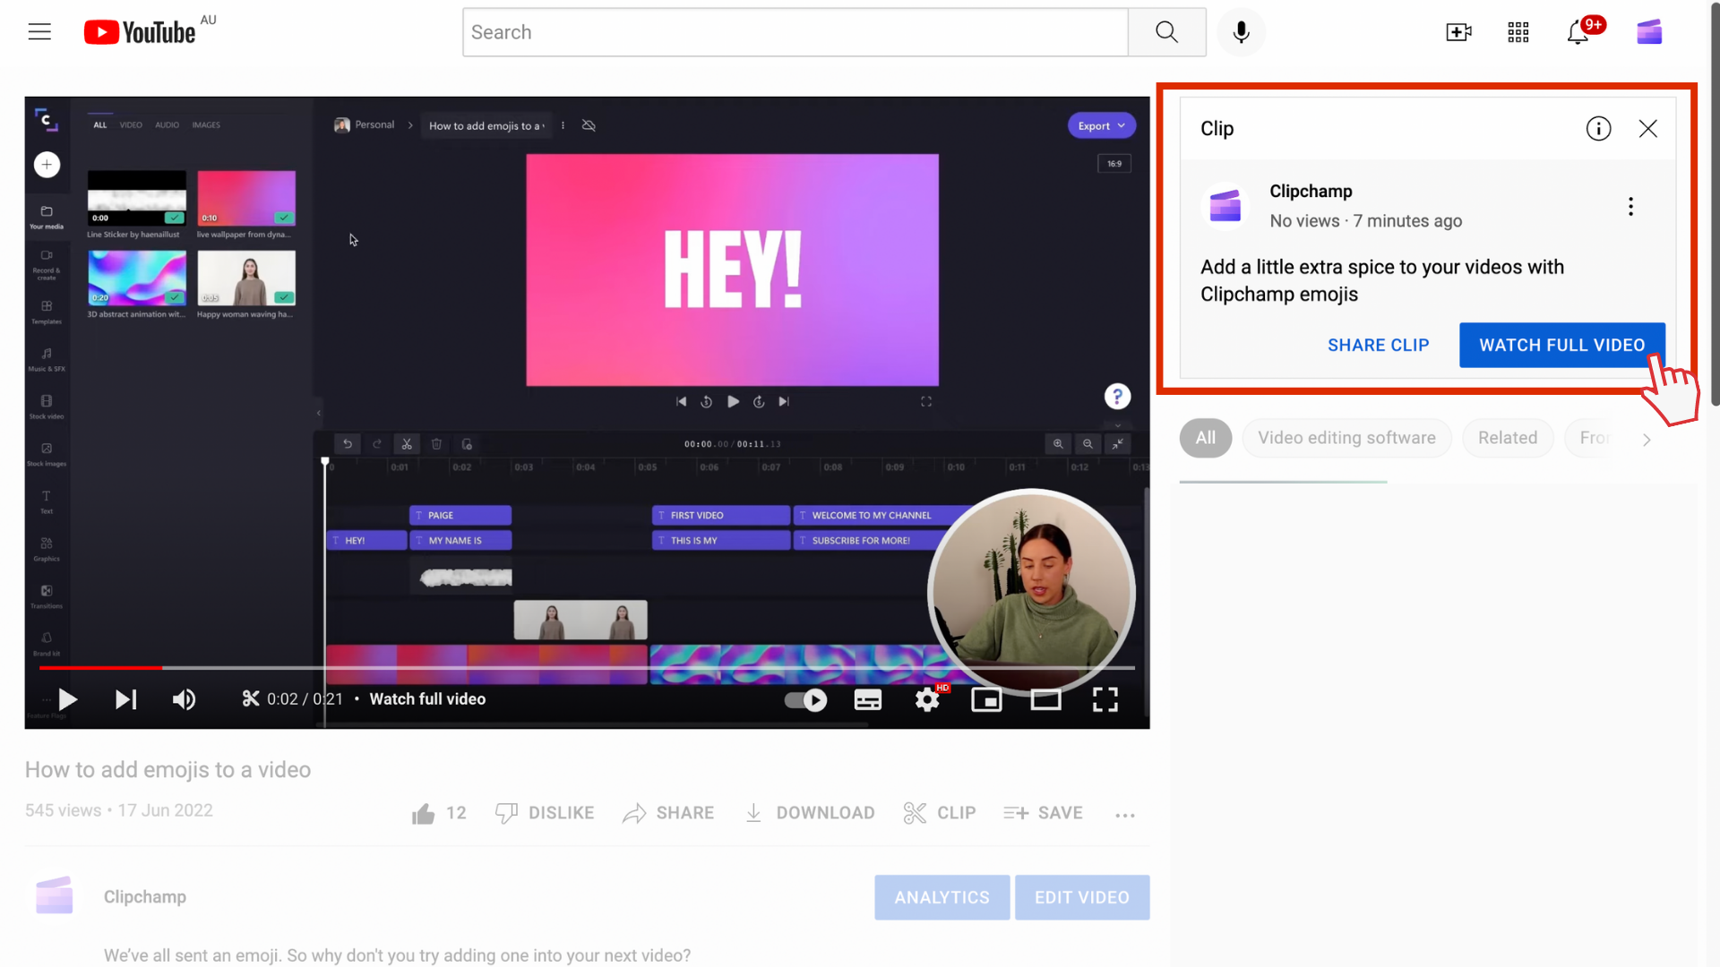
Task: Click Watch full video in player bar
Action: [x=427, y=699]
